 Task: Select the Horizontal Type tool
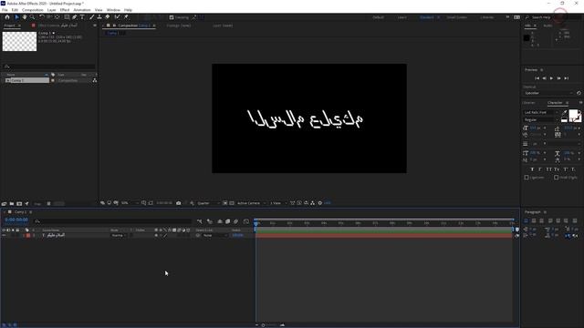click(82, 17)
